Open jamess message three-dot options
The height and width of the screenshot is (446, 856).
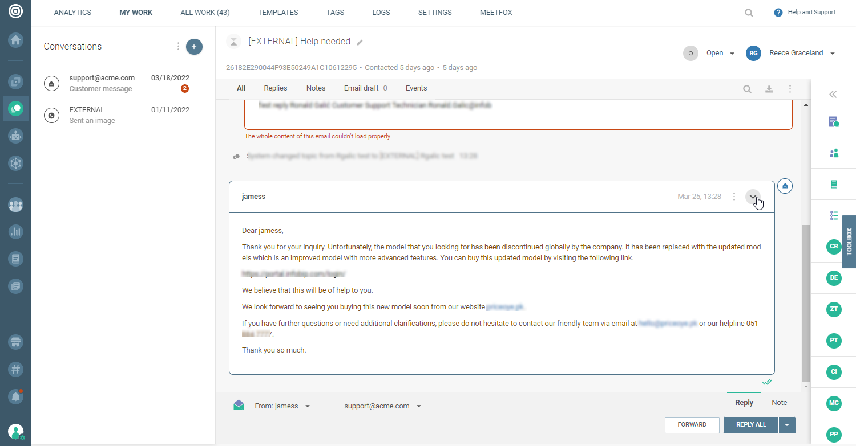[x=734, y=197]
